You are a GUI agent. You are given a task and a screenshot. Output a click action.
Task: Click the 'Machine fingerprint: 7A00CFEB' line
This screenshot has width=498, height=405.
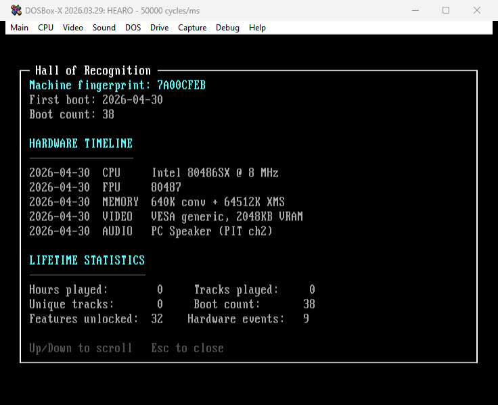point(118,85)
